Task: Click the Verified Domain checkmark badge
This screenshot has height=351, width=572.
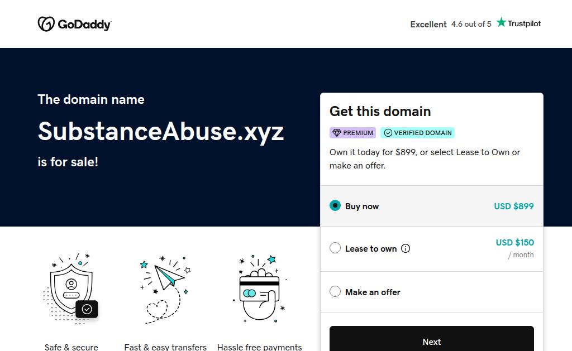Action: pos(417,133)
